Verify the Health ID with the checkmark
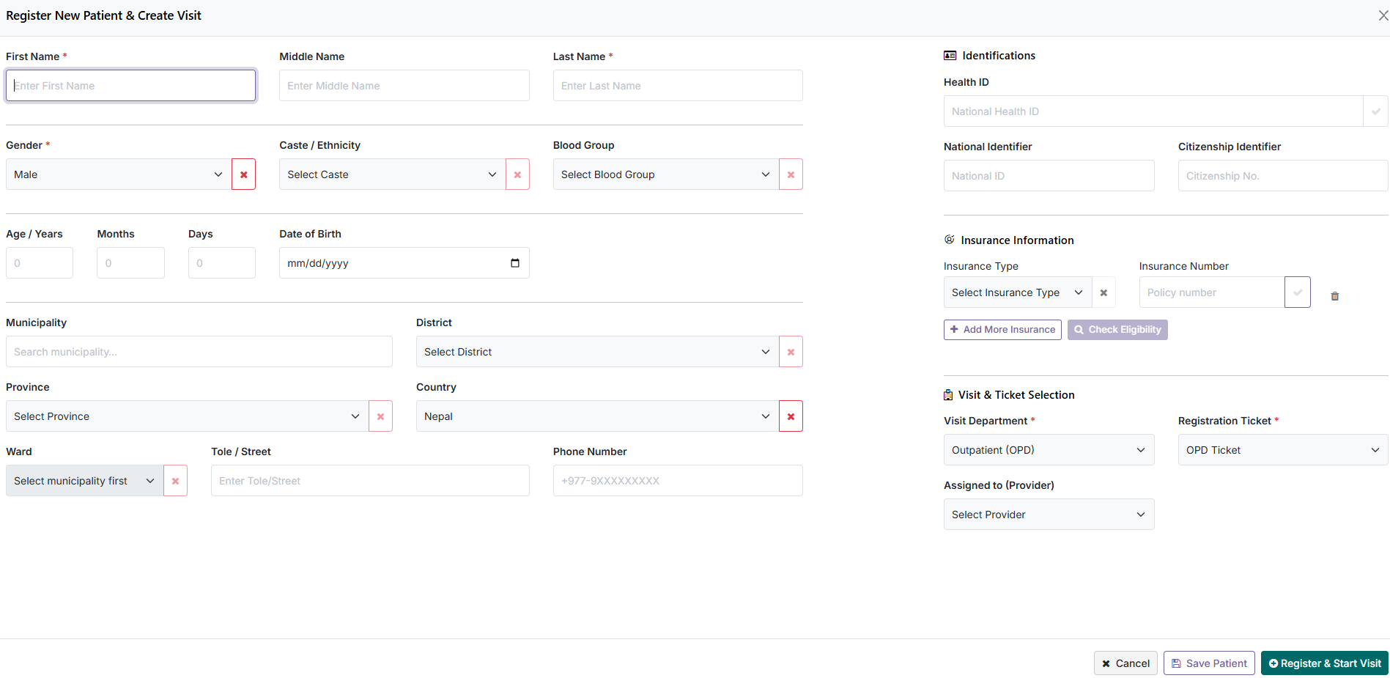The width and height of the screenshot is (1390, 678). click(x=1375, y=111)
